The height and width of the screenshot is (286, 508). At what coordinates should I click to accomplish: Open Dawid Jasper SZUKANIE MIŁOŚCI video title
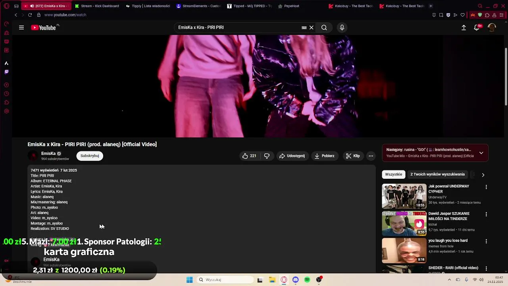pos(449,216)
